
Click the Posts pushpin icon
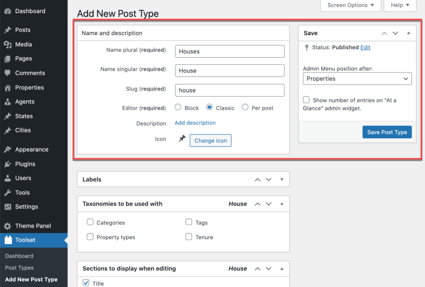pyautogui.click(x=7, y=30)
